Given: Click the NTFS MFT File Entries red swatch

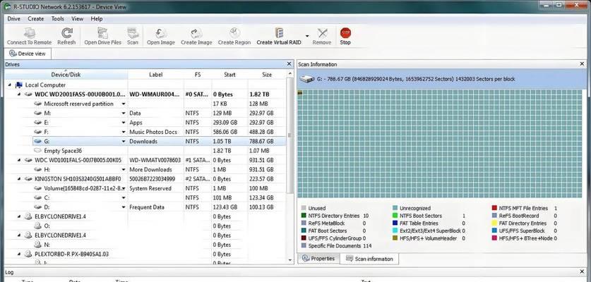Looking at the screenshot, I should (494, 208).
